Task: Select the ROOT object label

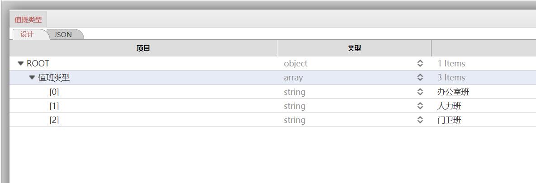Action: point(38,64)
